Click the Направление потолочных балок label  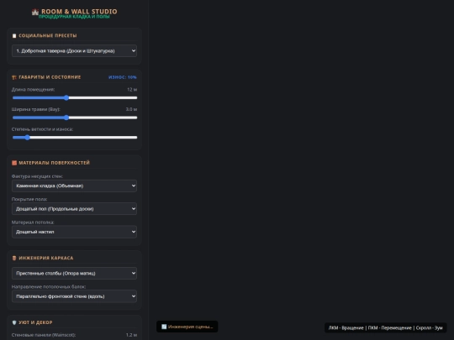point(49,287)
